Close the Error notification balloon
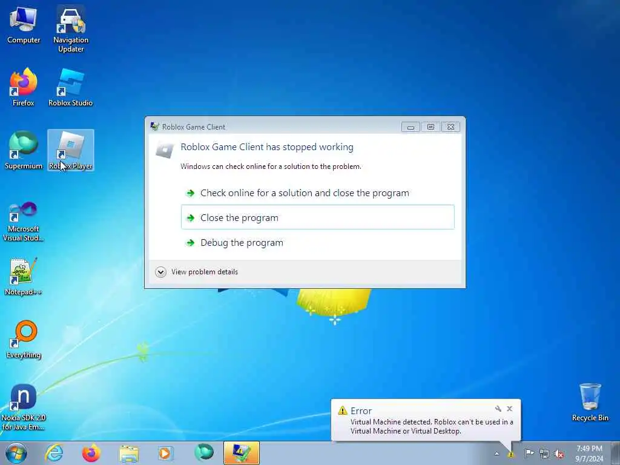Image resolution: width=620 pixels, height=465 pixels. pyautogui.click(x=510, y=409)
